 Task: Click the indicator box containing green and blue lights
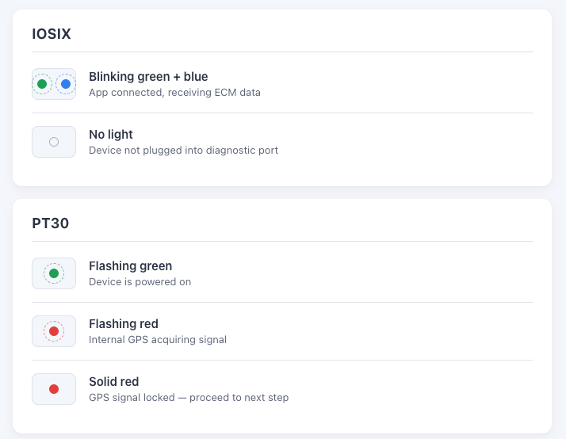(54, 84)
